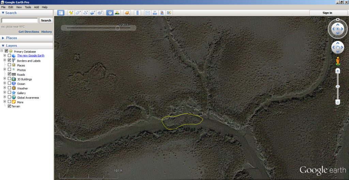The width and height of the screenshot is (349, 180).
Task: Add a placemark with the pushpin tool
Action: (71, 13)
